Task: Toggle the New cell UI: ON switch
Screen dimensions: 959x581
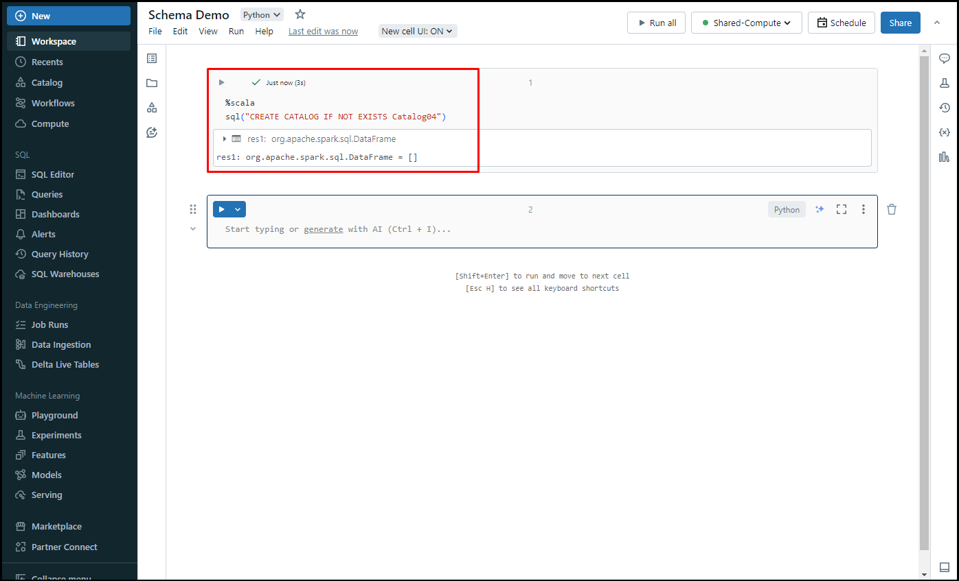Action: click(x=418, y=31)
